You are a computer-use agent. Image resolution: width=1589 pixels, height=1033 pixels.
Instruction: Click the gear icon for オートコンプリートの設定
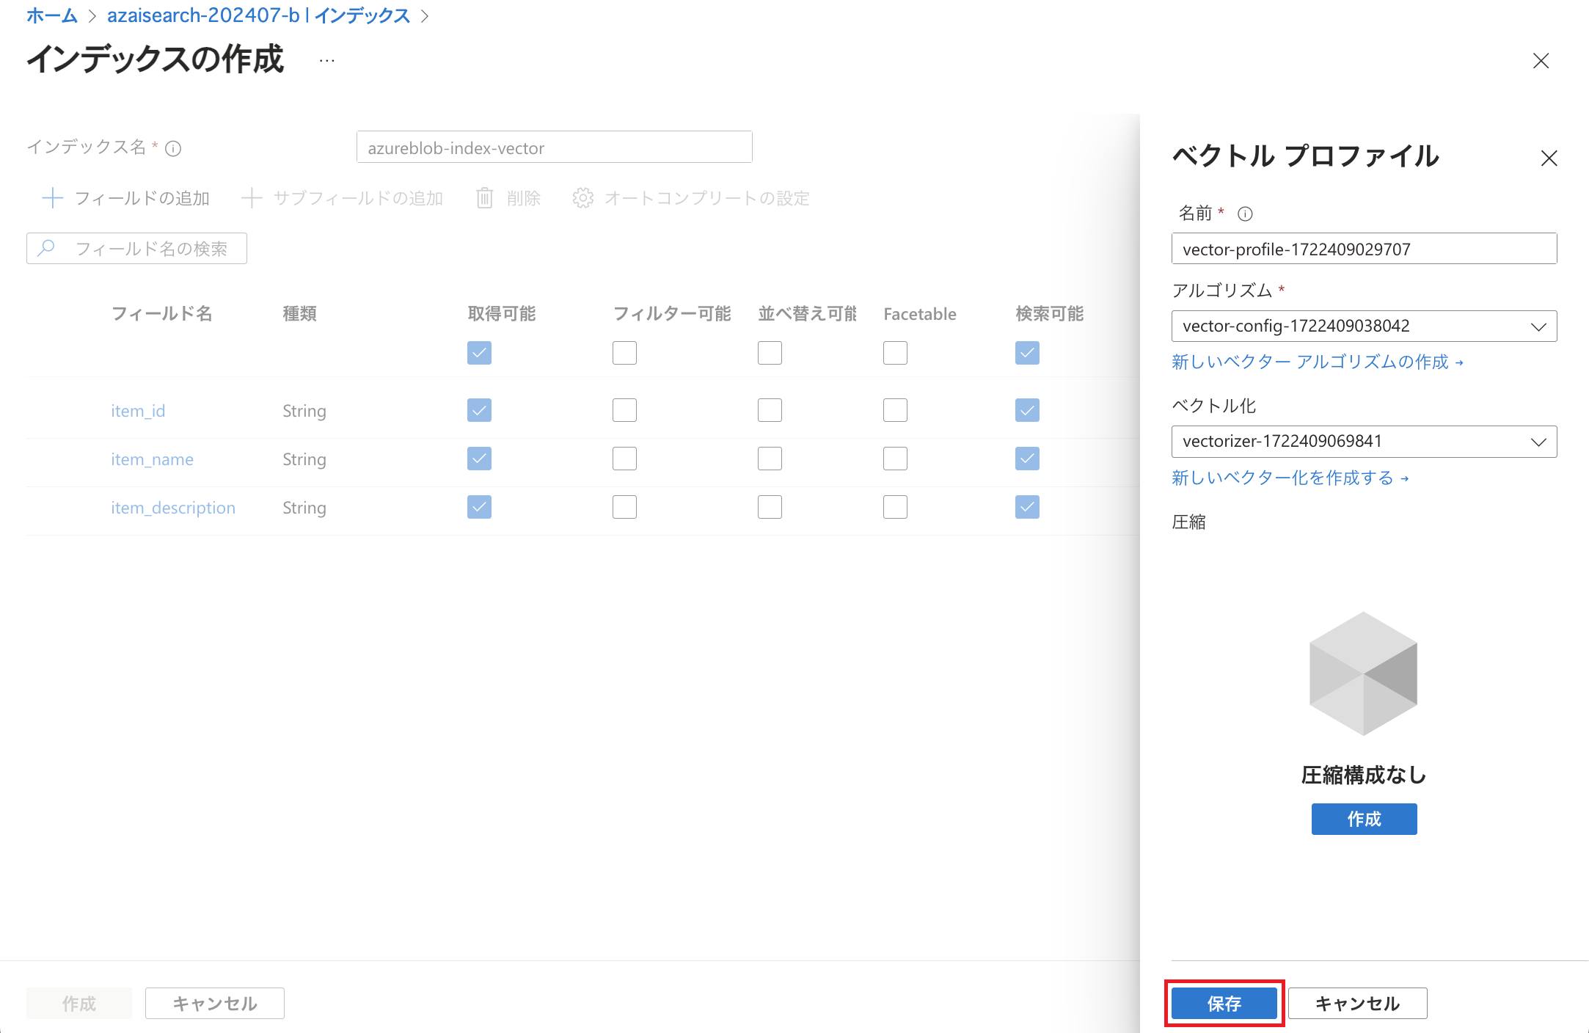tap(583, 198)
